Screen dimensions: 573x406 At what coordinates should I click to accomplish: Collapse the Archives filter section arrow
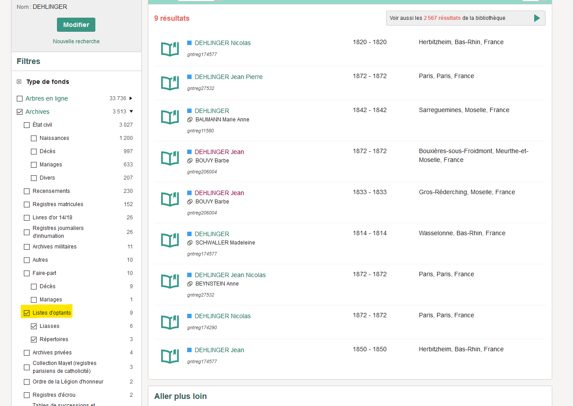131,112
